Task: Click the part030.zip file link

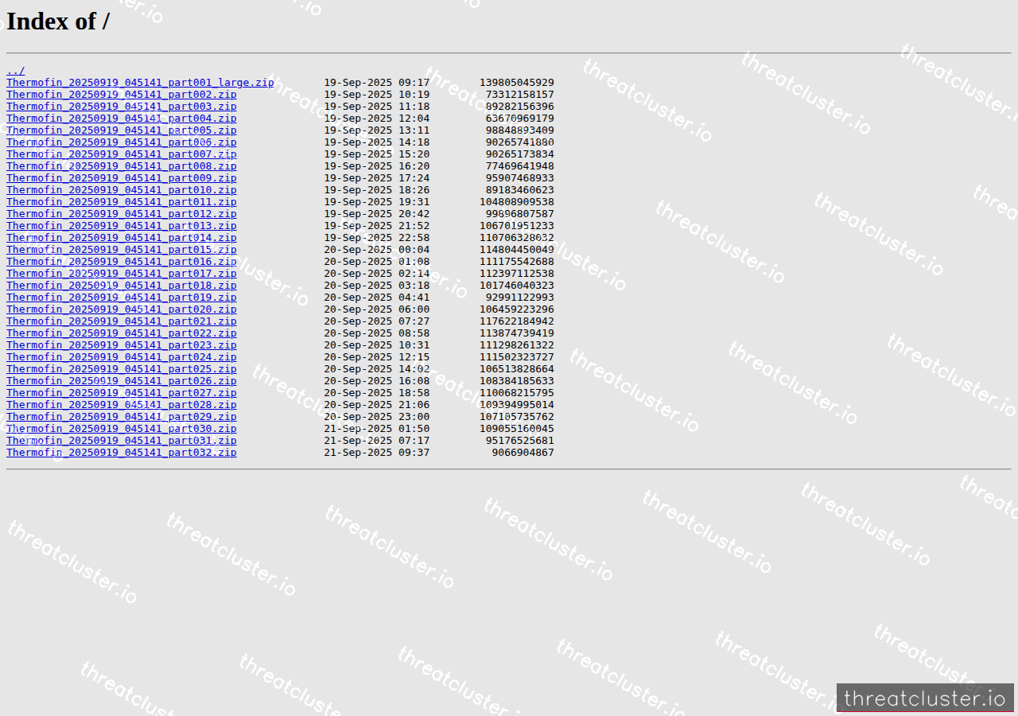Action: pos(122,429)
